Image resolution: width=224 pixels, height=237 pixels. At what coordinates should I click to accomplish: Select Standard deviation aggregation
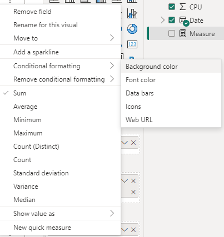[x=61, y=173]
